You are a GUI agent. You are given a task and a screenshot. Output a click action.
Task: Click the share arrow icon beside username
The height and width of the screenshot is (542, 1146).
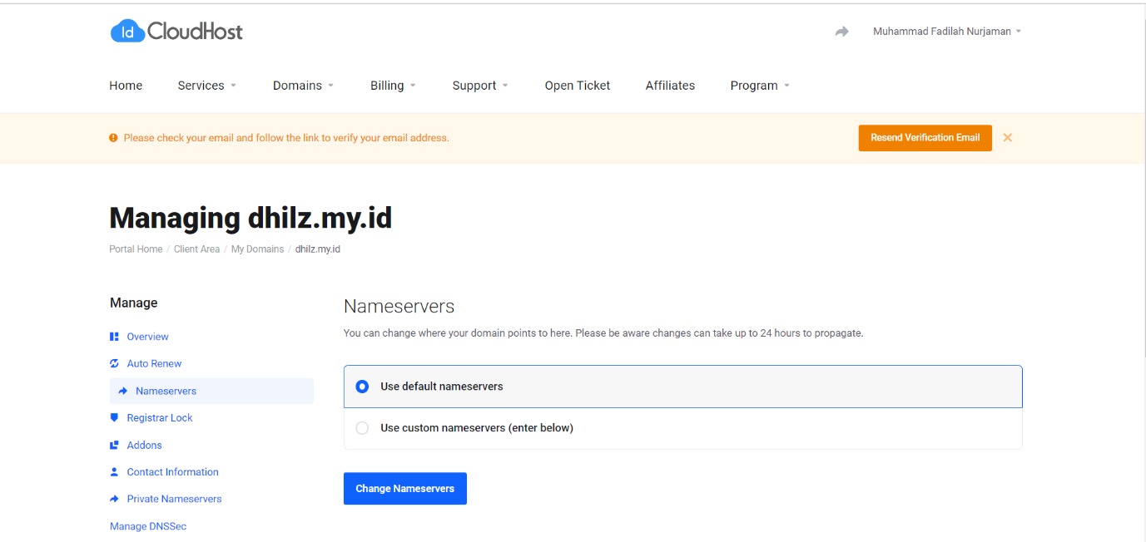point(842,32)
